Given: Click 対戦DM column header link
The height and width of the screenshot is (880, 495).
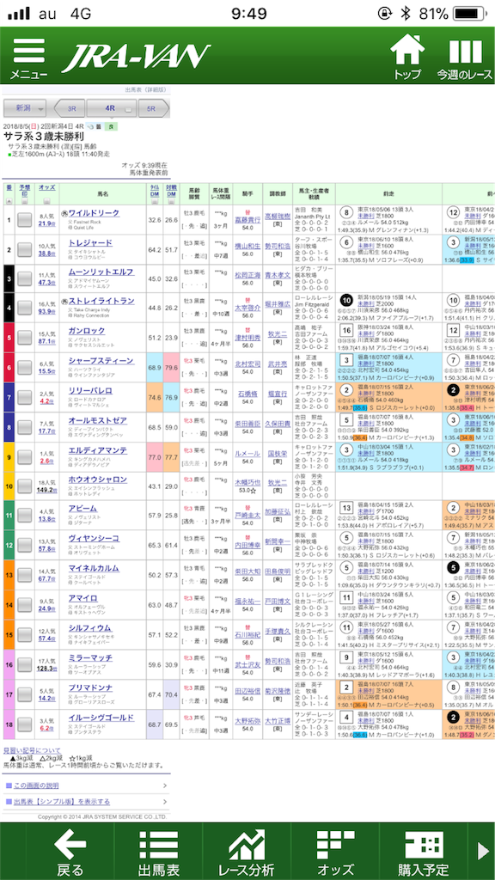Looking at the screenshot, I should (171, 189).
